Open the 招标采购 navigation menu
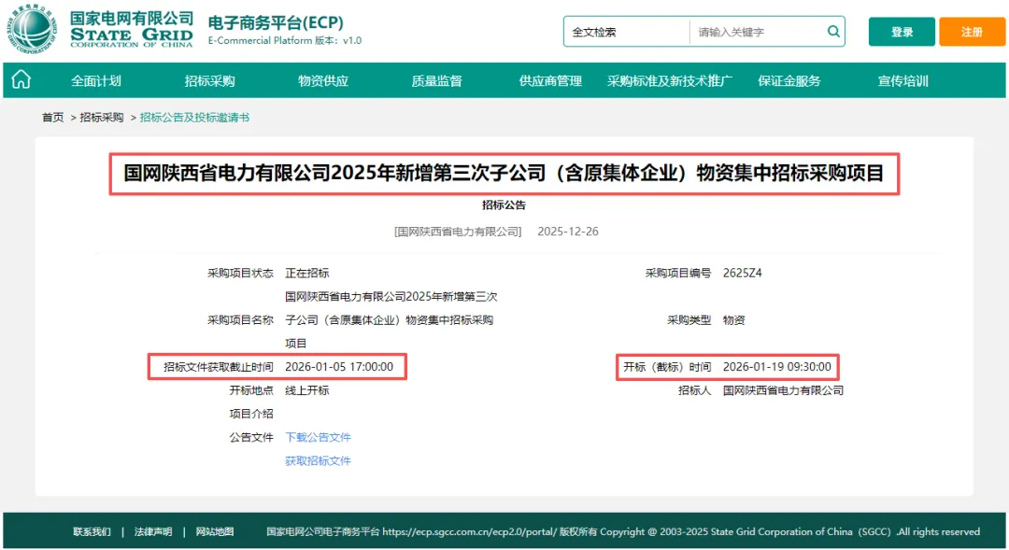This screenshot has height=550, width=1009. (x=210, y=81)
